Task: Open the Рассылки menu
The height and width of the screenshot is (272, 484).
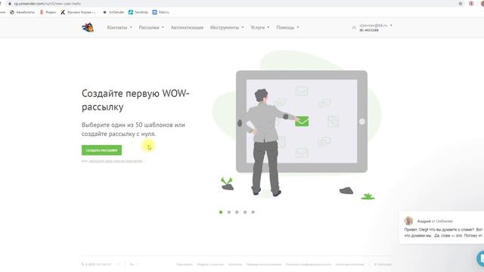Action: click(151, 27)
